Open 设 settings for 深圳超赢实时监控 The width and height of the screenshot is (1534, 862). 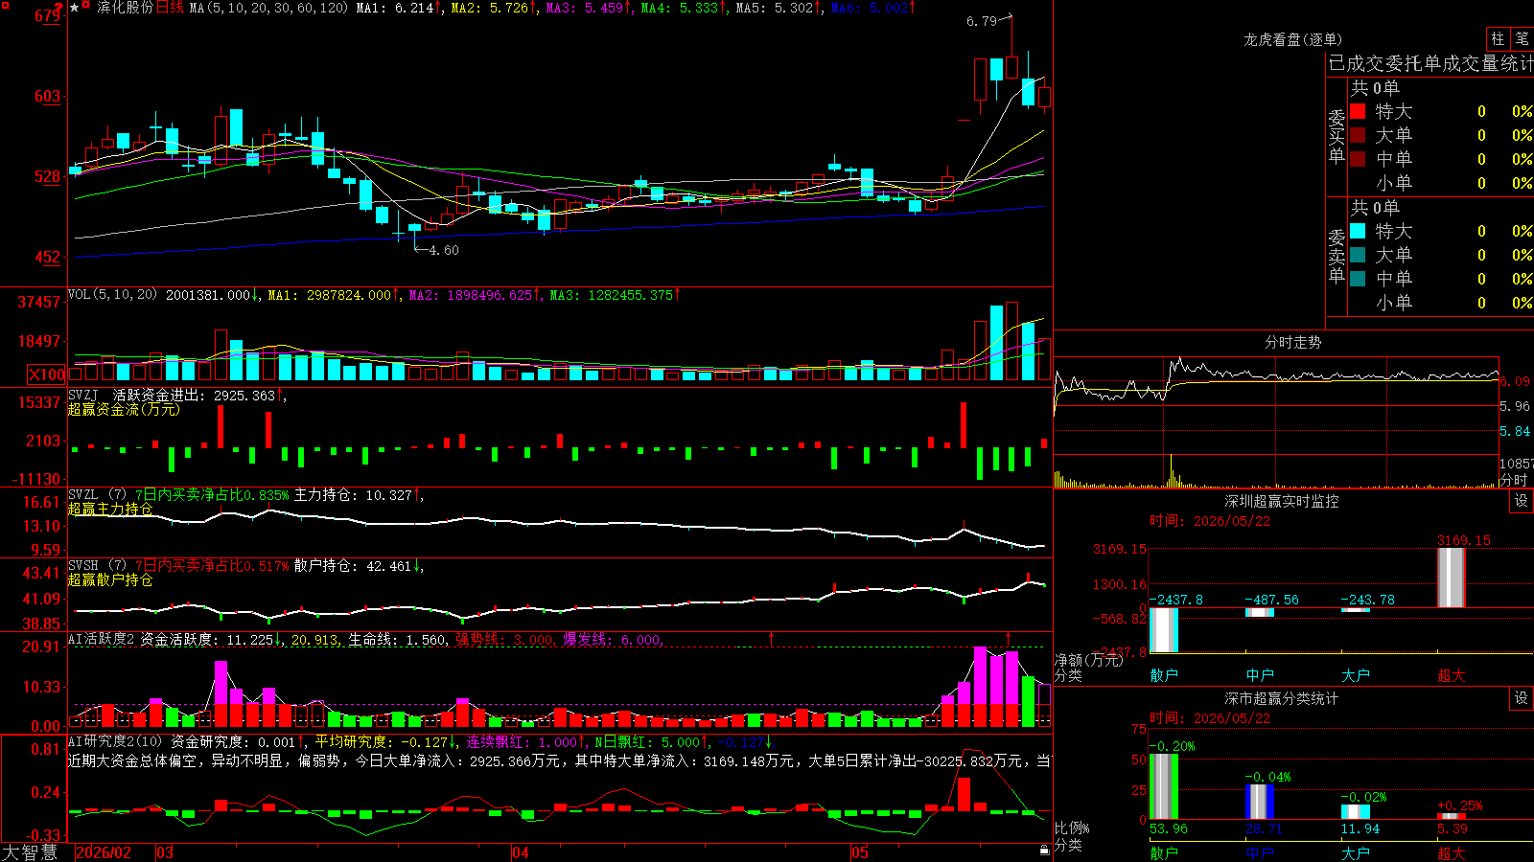coord(1522,501)
